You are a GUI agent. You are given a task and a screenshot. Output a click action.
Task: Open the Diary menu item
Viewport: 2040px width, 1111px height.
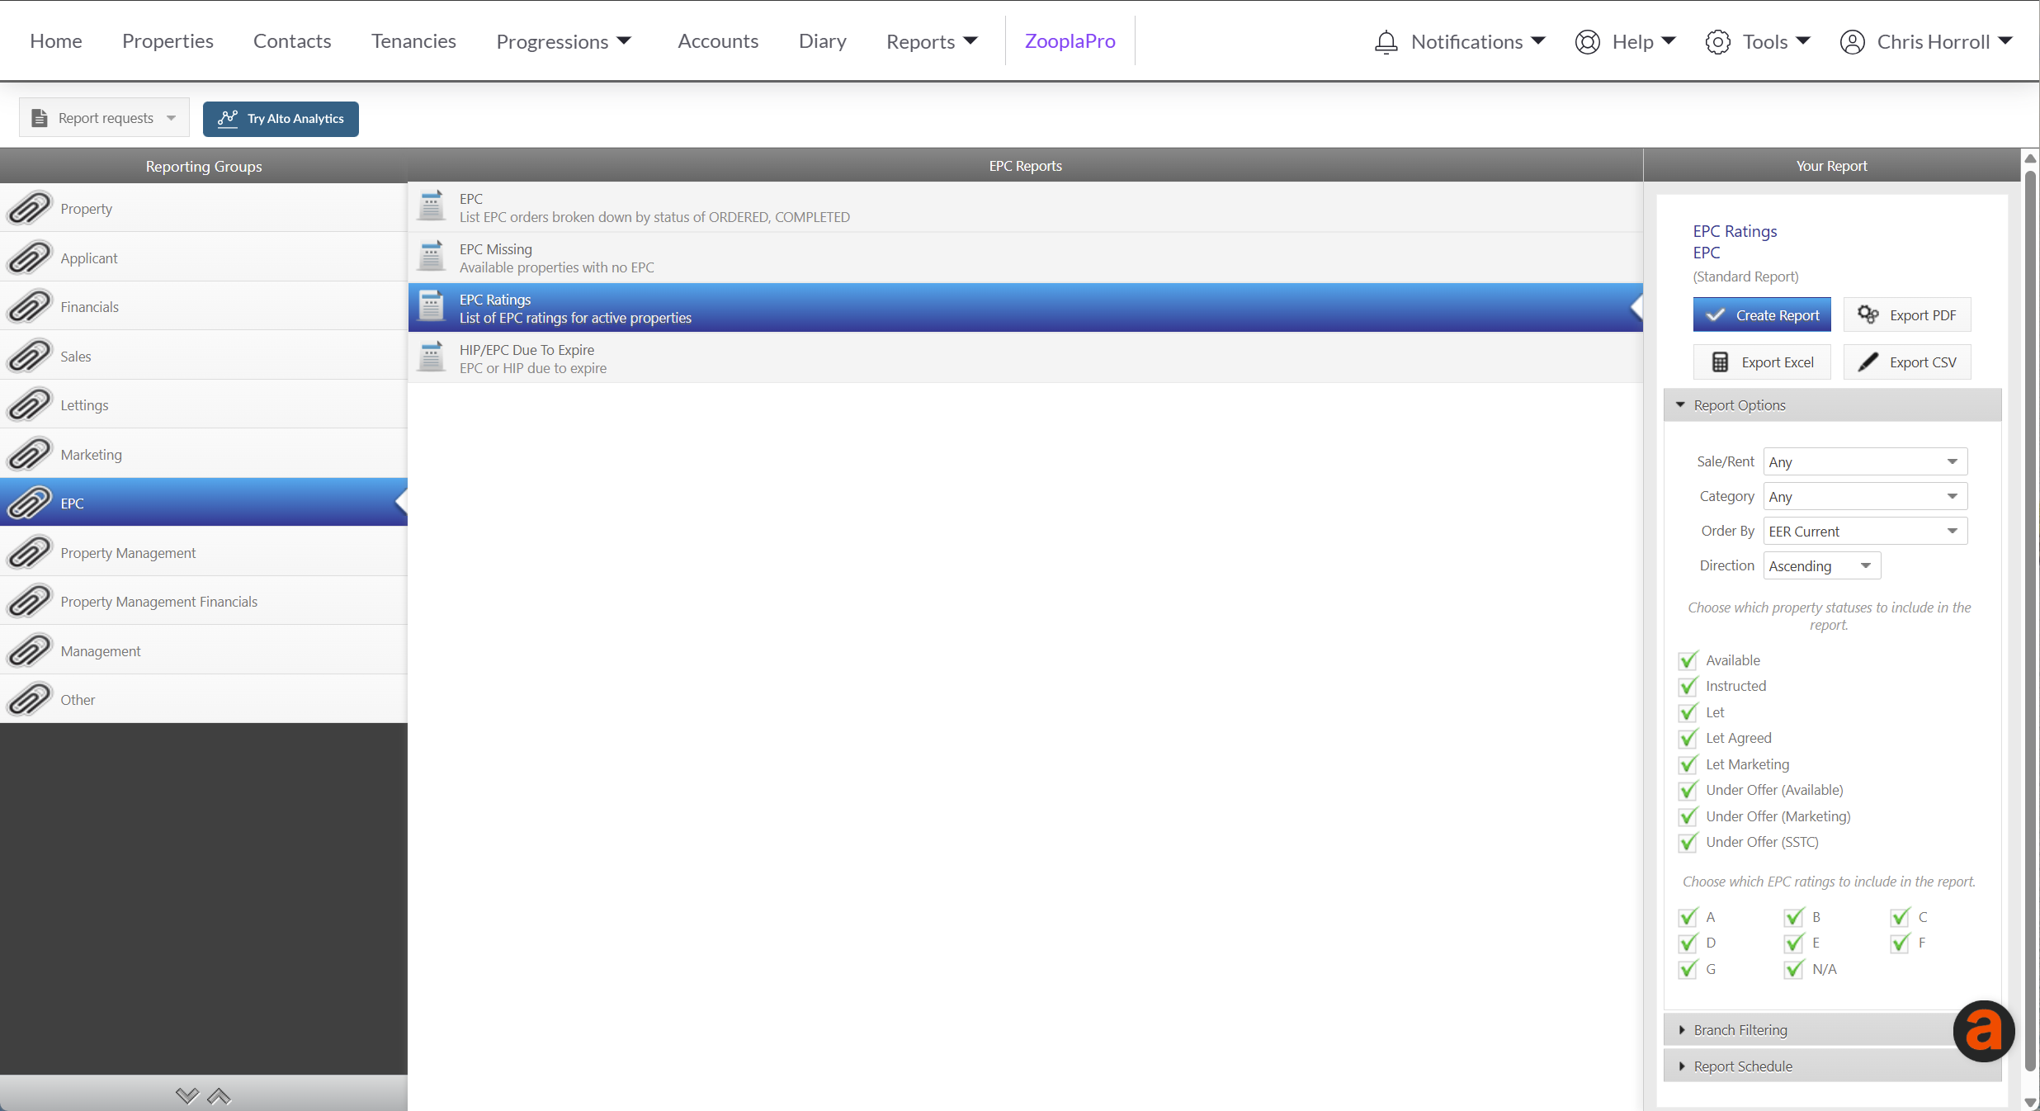[x=823, y=41]
